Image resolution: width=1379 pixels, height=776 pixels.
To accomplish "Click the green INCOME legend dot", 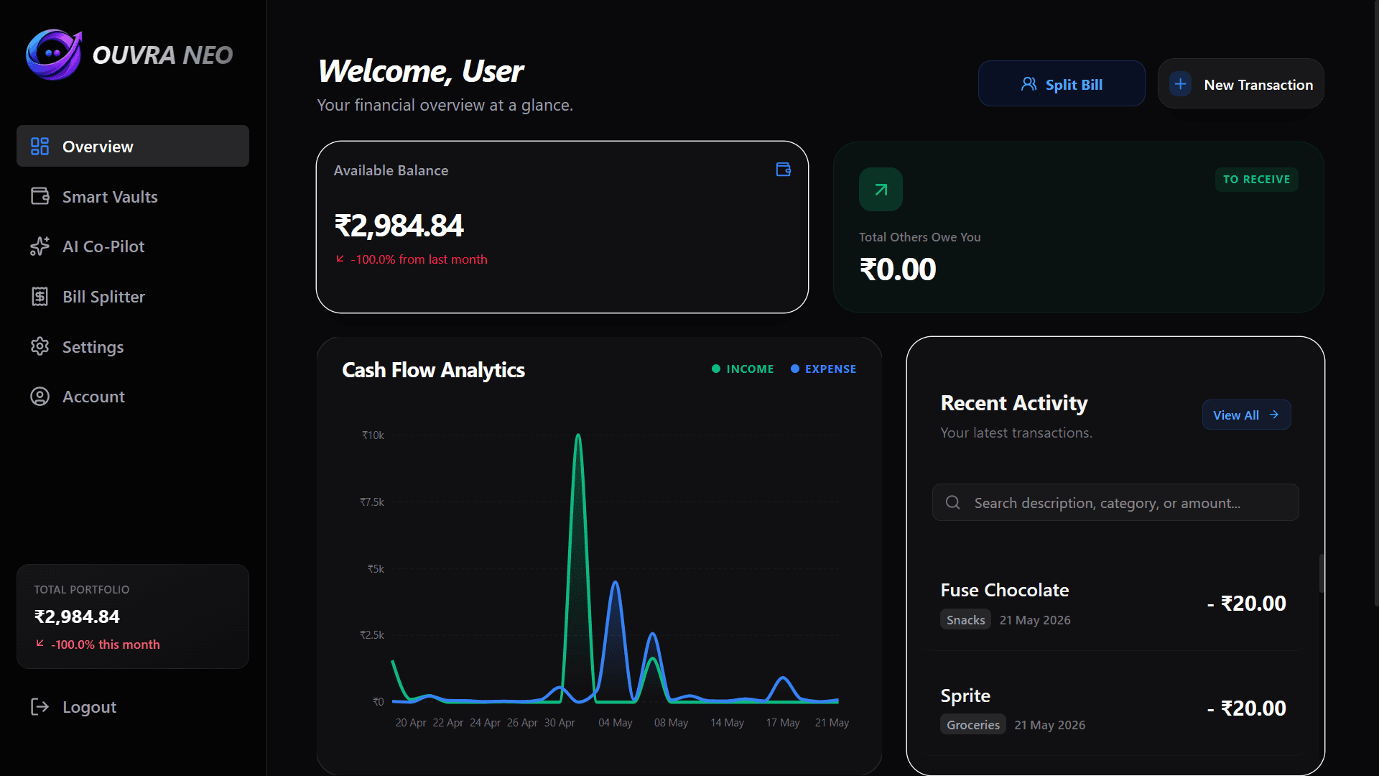I will tap(716, 369).
